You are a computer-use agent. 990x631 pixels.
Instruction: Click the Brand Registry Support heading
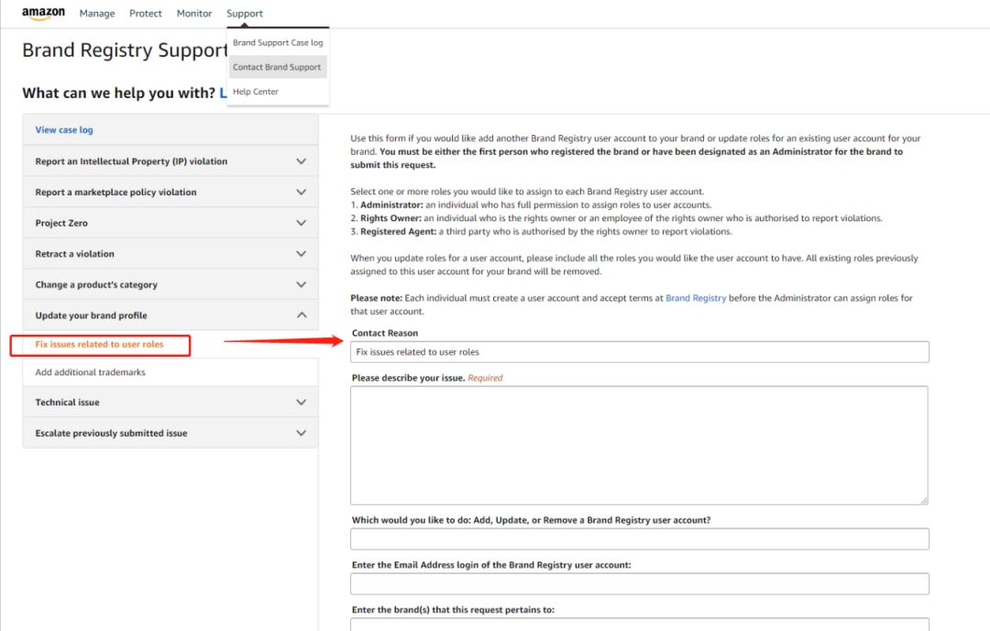(x=125, y=50)
